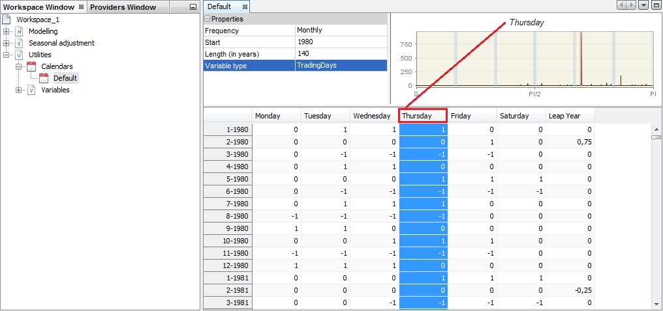Viewport: 663px width, 311px height.
Task: Select the Friday column header
Action: [x=472, y=116]
